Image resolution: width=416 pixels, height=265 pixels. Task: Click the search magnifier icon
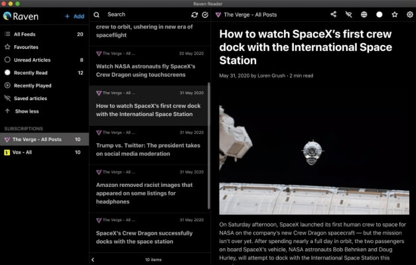(97, 15)
